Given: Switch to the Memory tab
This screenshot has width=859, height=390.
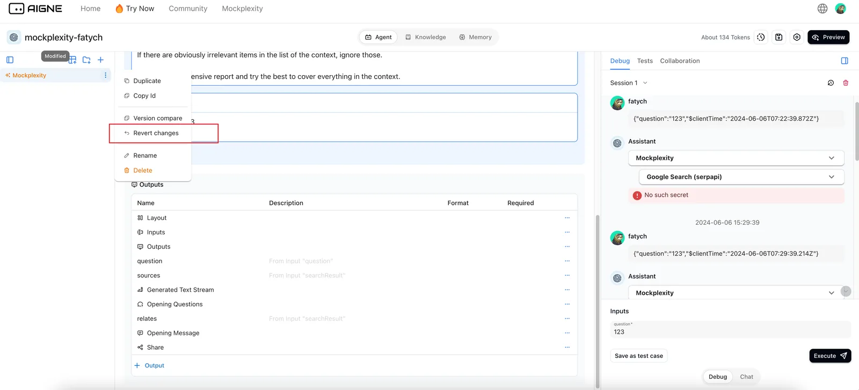Looking at the screenshot, I should pyautogui.click(x=476, y=37).
